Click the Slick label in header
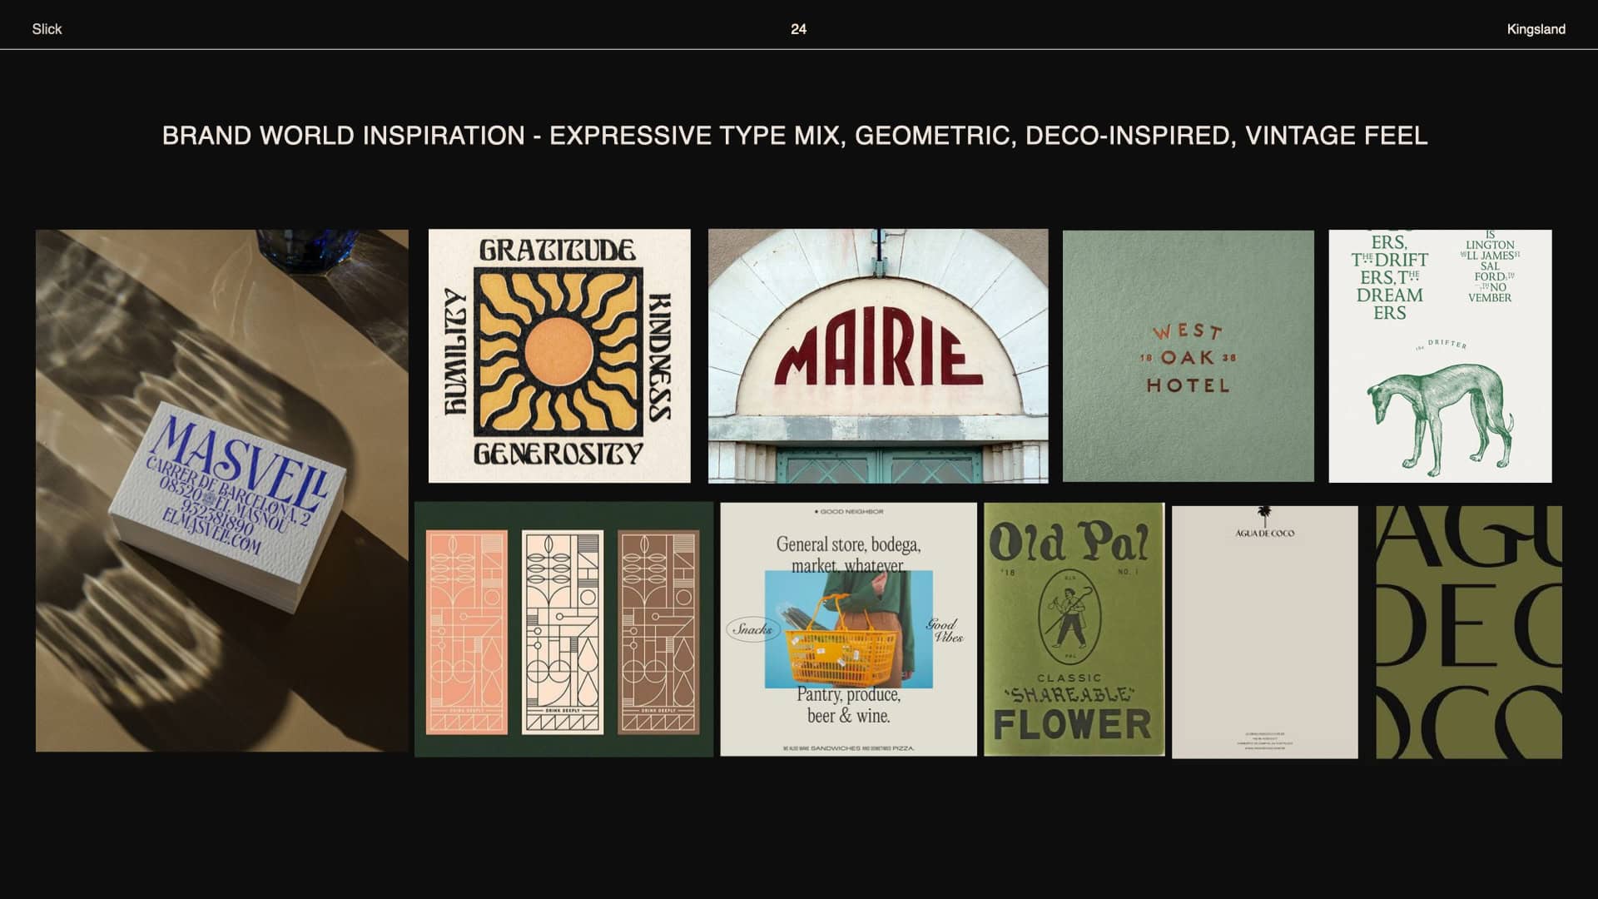Image resolution: width=1598 pixels, height=899 pixels. [x=47, y=29]
